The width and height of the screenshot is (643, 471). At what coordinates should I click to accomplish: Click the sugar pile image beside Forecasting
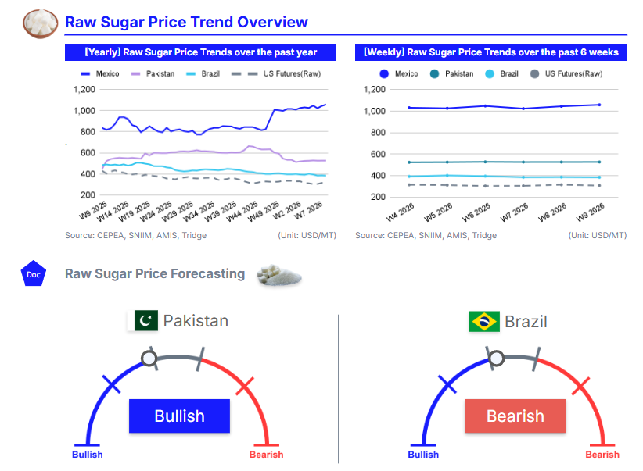click(x=279, y=275)
